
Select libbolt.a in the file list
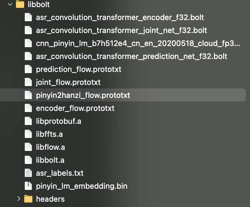pyautogui.click(x=50, y=160)
